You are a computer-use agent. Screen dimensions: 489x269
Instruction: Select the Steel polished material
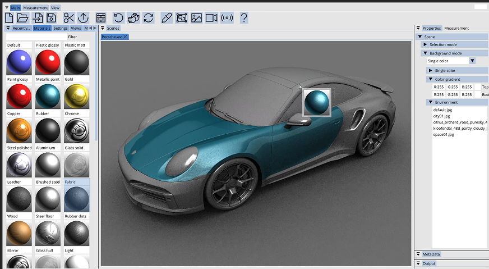coord(19,165)
